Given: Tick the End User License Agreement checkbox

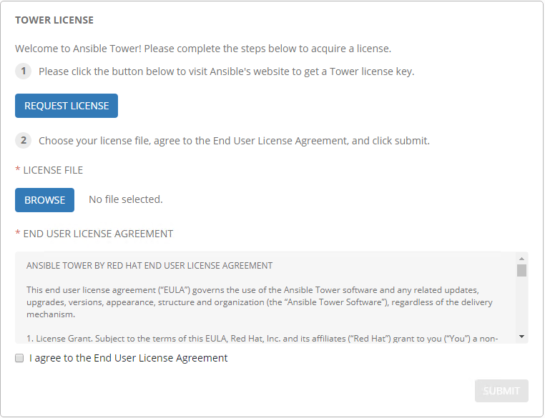Looking at the screenshot, I should [x=19, y=358].
